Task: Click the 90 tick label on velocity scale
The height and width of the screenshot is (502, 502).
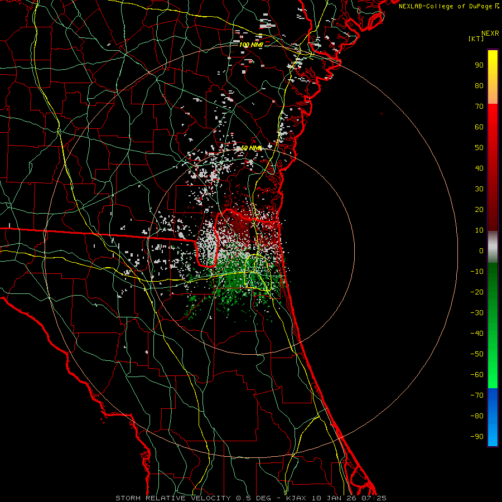Action: tap(479, 65)
